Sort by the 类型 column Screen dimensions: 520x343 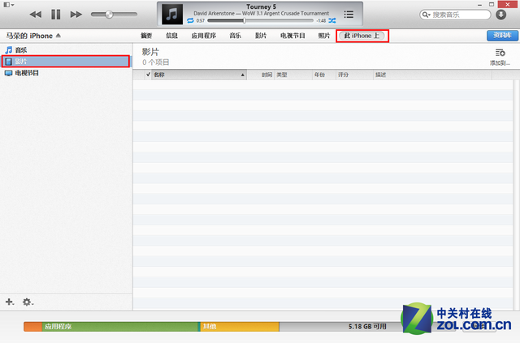click(x=293, y=75)
